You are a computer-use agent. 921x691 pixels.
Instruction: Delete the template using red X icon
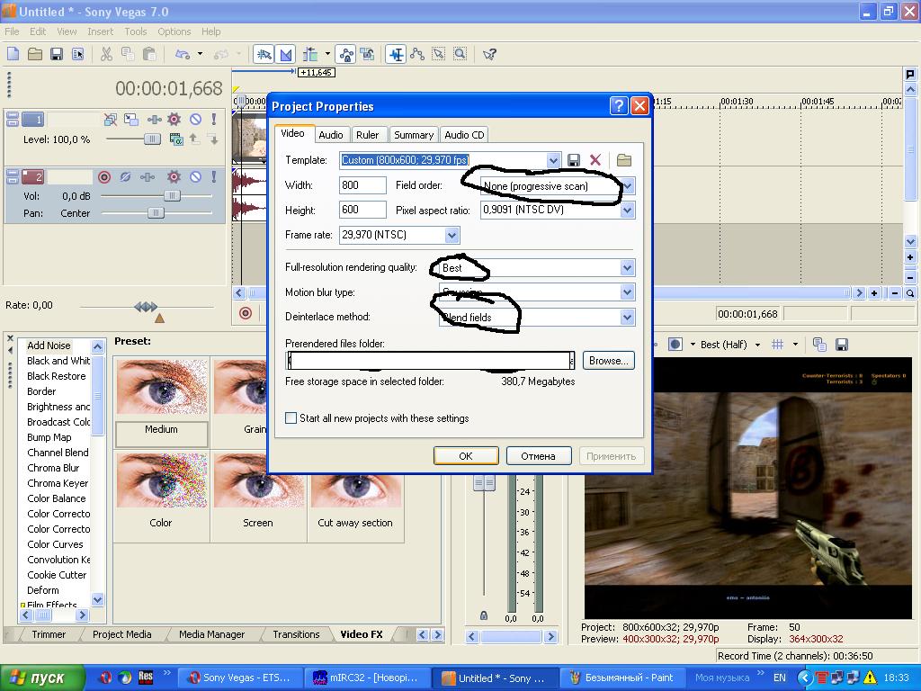click(595, 160)
